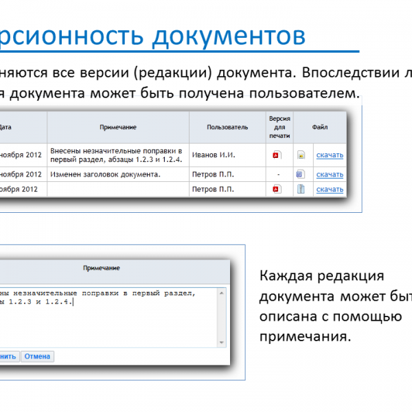Click file icon in bottom Петров П.П. row
This screenshot has height=412, width=412.
(301, 190)
